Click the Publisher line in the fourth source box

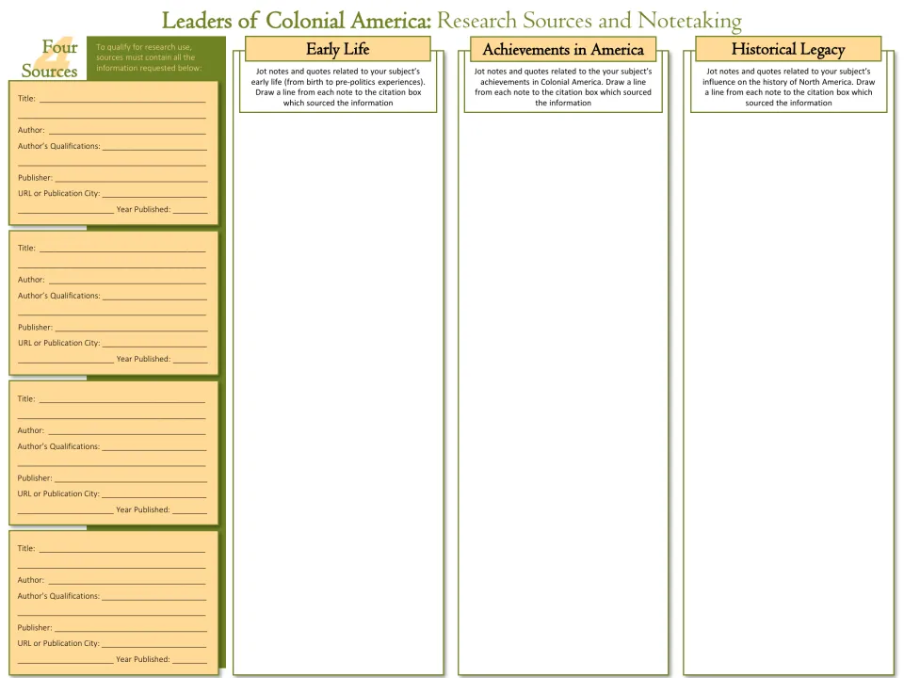click(131, 628)
